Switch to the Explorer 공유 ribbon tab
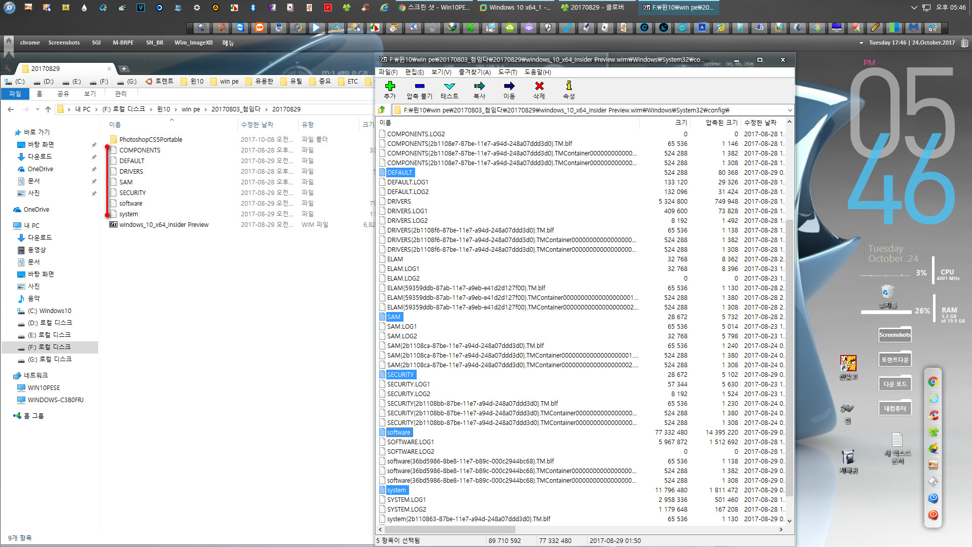The image size is (972, 547). (63, 94)
